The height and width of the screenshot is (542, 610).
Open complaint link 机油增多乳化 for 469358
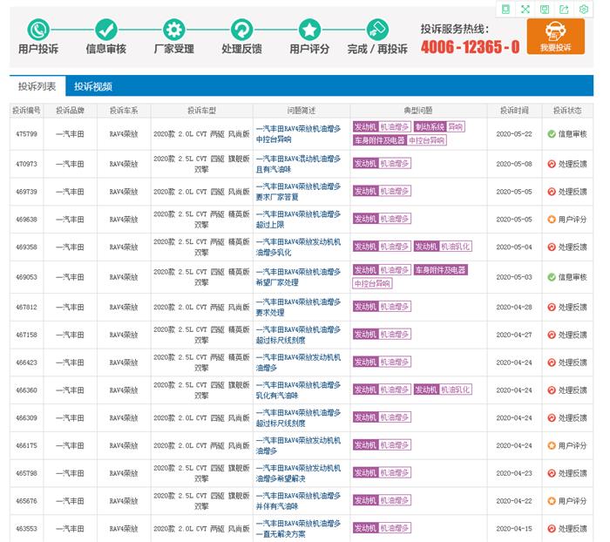coord(298,247)
